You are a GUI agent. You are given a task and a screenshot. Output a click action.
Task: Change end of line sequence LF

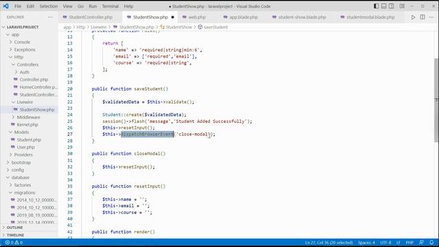tap(398, 242)
